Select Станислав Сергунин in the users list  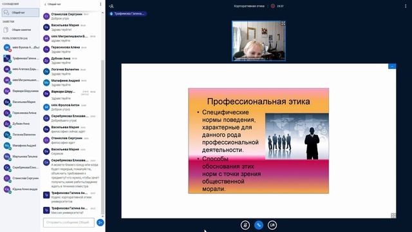(21, 179)
